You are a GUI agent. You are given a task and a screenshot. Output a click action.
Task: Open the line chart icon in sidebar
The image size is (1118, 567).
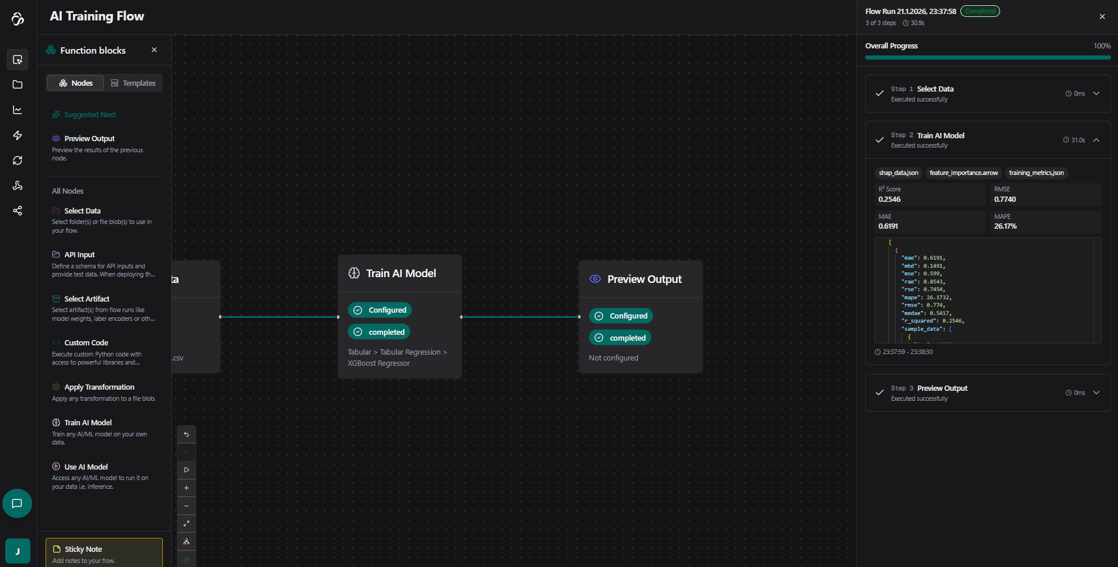(x=18, y=110)
